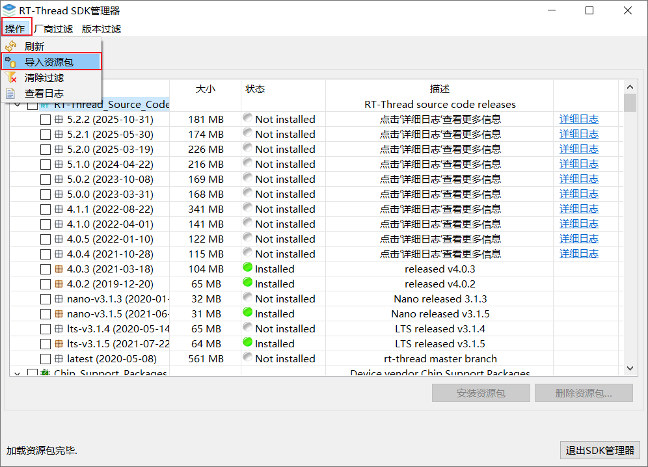
Task: Click the Chip_Support_Packages chip icon
Action: tap(46, 372)
